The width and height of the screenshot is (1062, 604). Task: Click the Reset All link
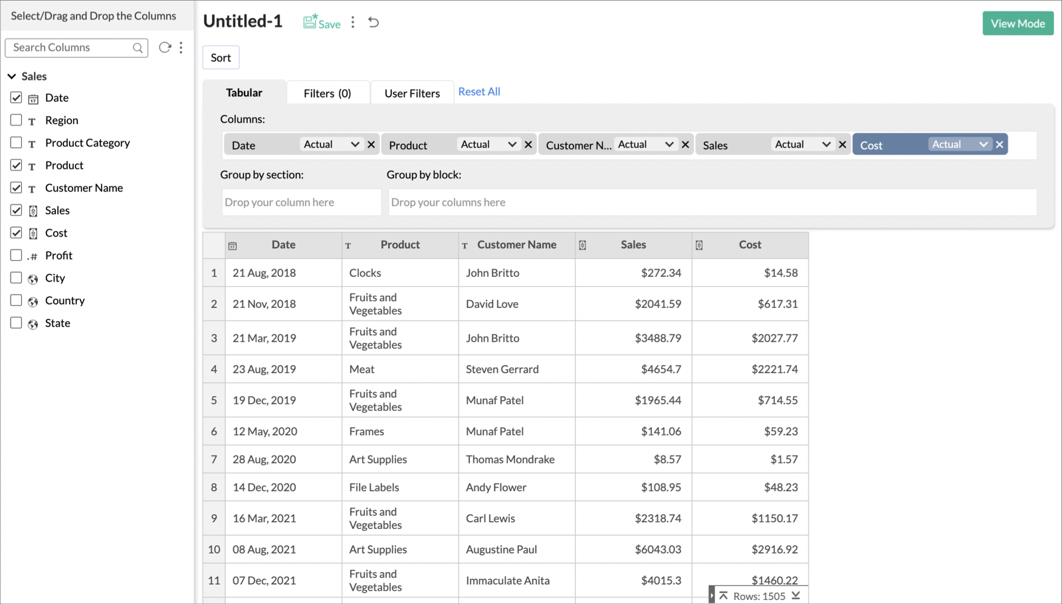pos(479,92)
